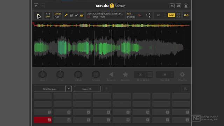Click the overview waveform strip
224x126 pixels.
click(112, 26)
